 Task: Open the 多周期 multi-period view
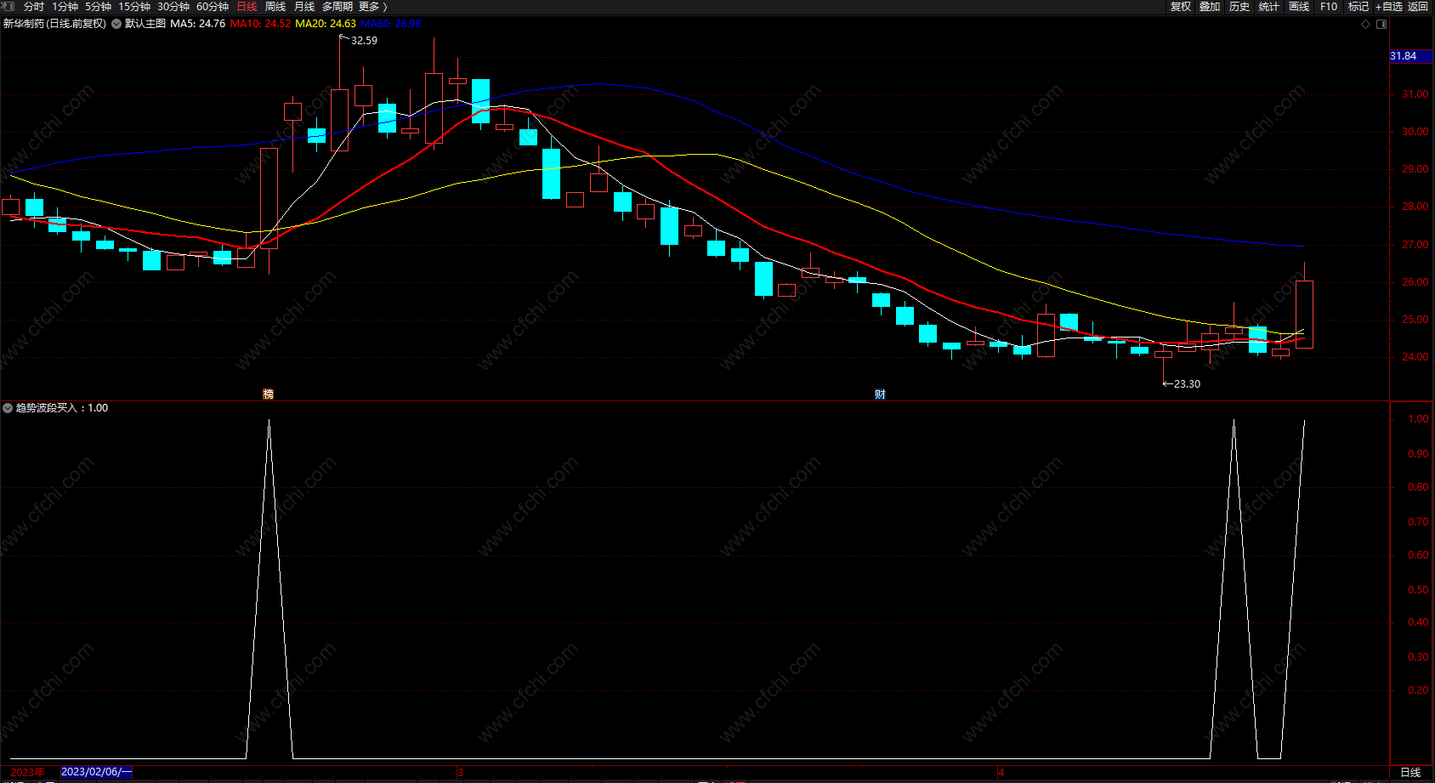pos(337,7)
